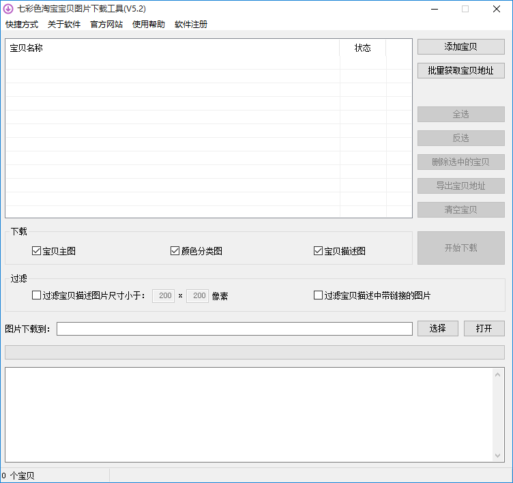
Task: Minimize the application window
Action: [435, 9]
